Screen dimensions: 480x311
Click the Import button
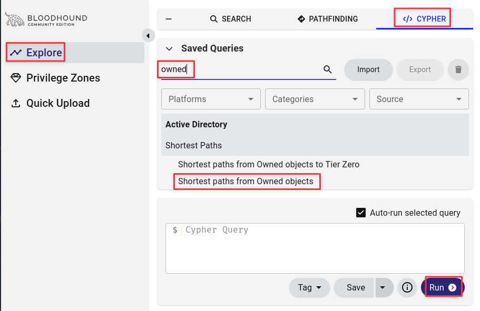pyautogui.click(x=368, y=69)
